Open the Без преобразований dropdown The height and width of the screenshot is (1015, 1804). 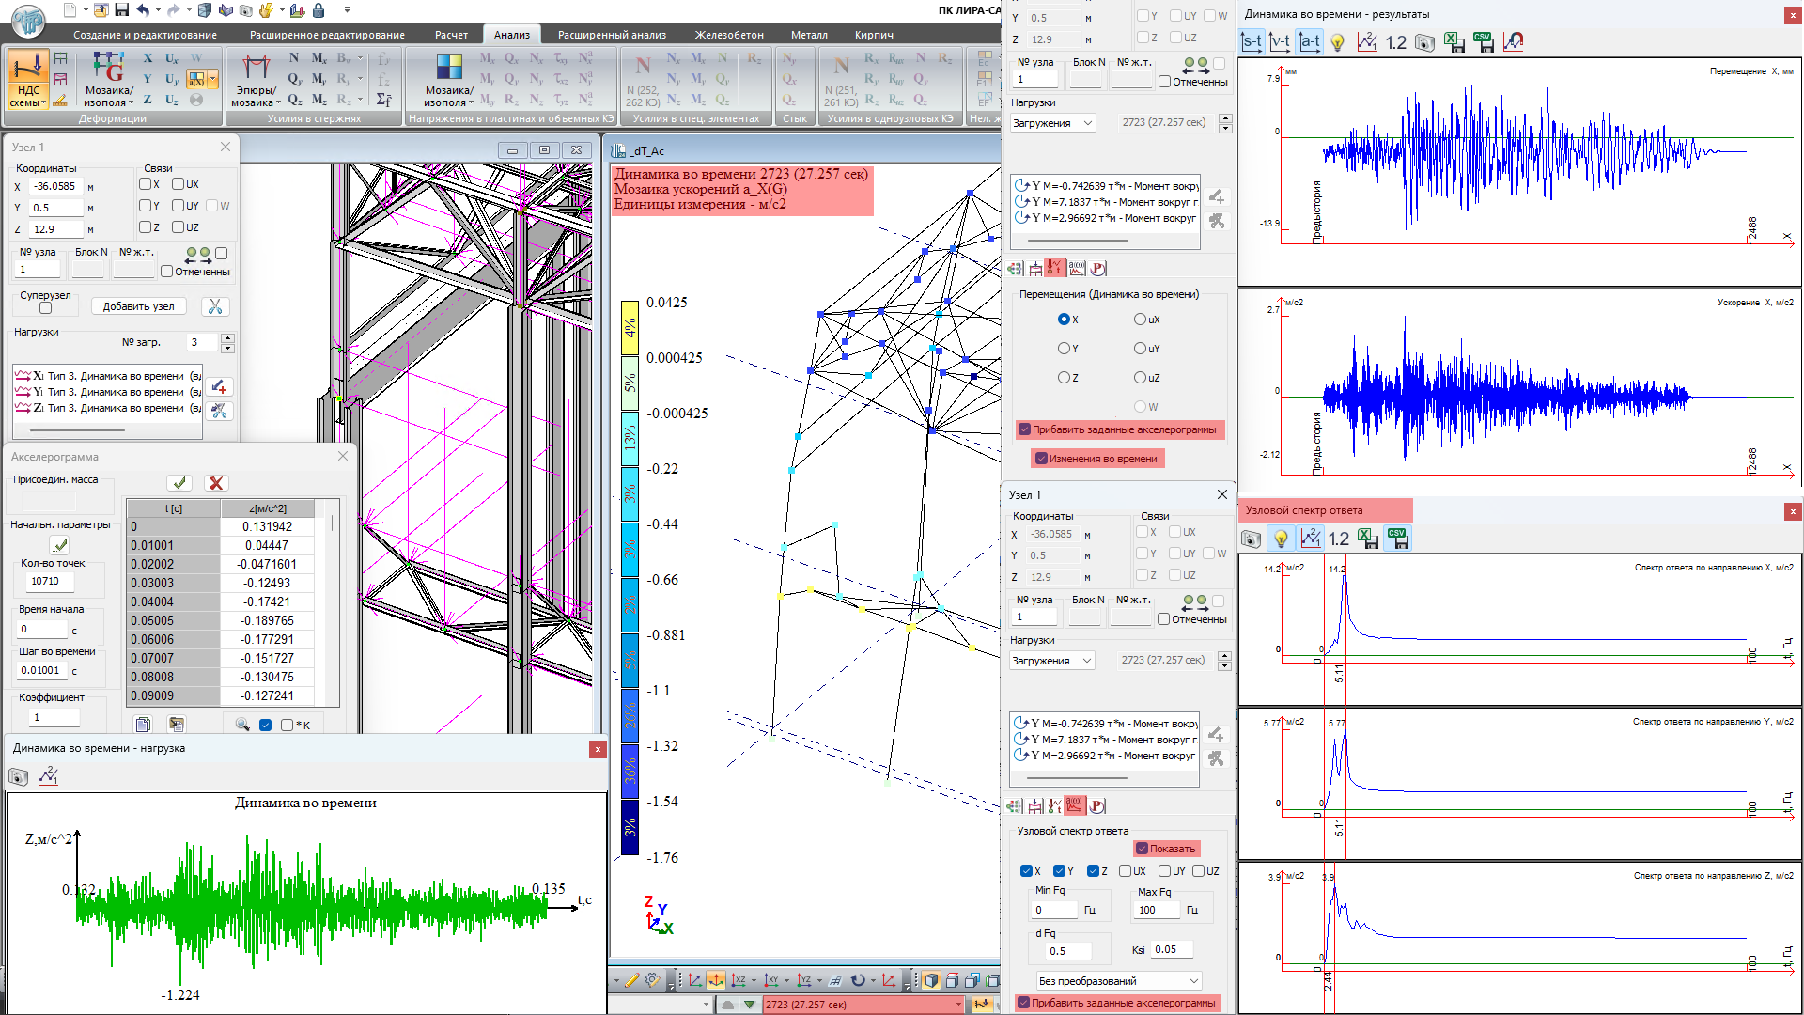[1119, 981]
